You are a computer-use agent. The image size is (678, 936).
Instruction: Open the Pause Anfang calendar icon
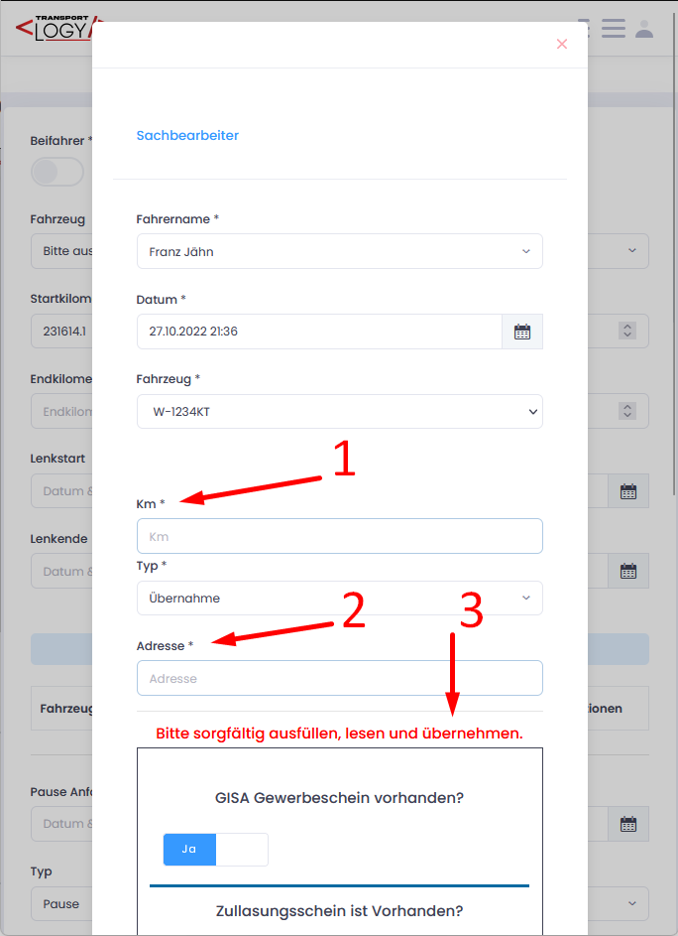[x=627, y=824]
